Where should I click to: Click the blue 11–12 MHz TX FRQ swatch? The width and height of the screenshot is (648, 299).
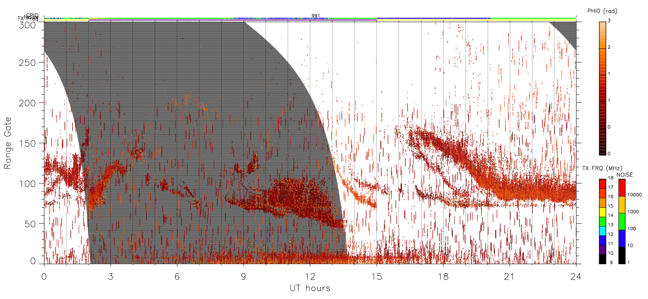pyautogui.click(x=602, y=240)
